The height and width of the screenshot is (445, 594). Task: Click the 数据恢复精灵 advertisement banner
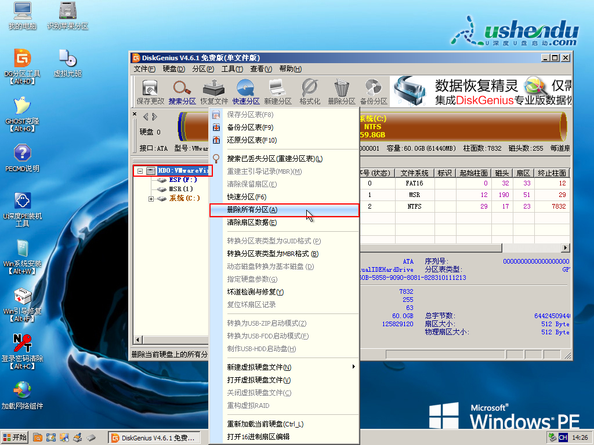pyautogui.click(x=480, y=91)
